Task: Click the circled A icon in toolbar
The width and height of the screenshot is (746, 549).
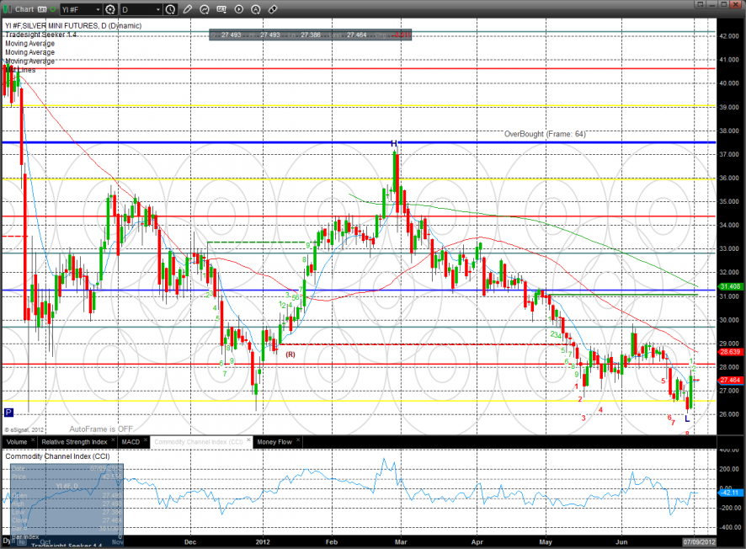Action: (255, 9)
